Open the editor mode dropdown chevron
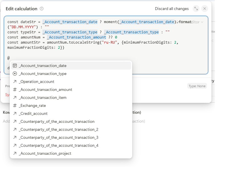Viewport: 228px width, 171px height. coord(202,22)
